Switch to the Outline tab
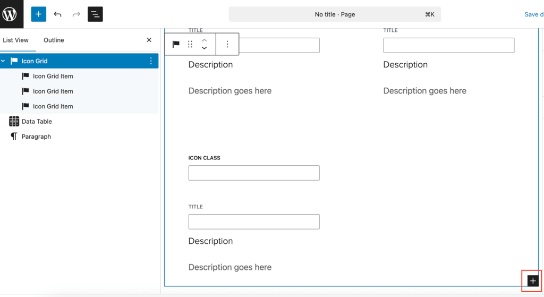 54,40
